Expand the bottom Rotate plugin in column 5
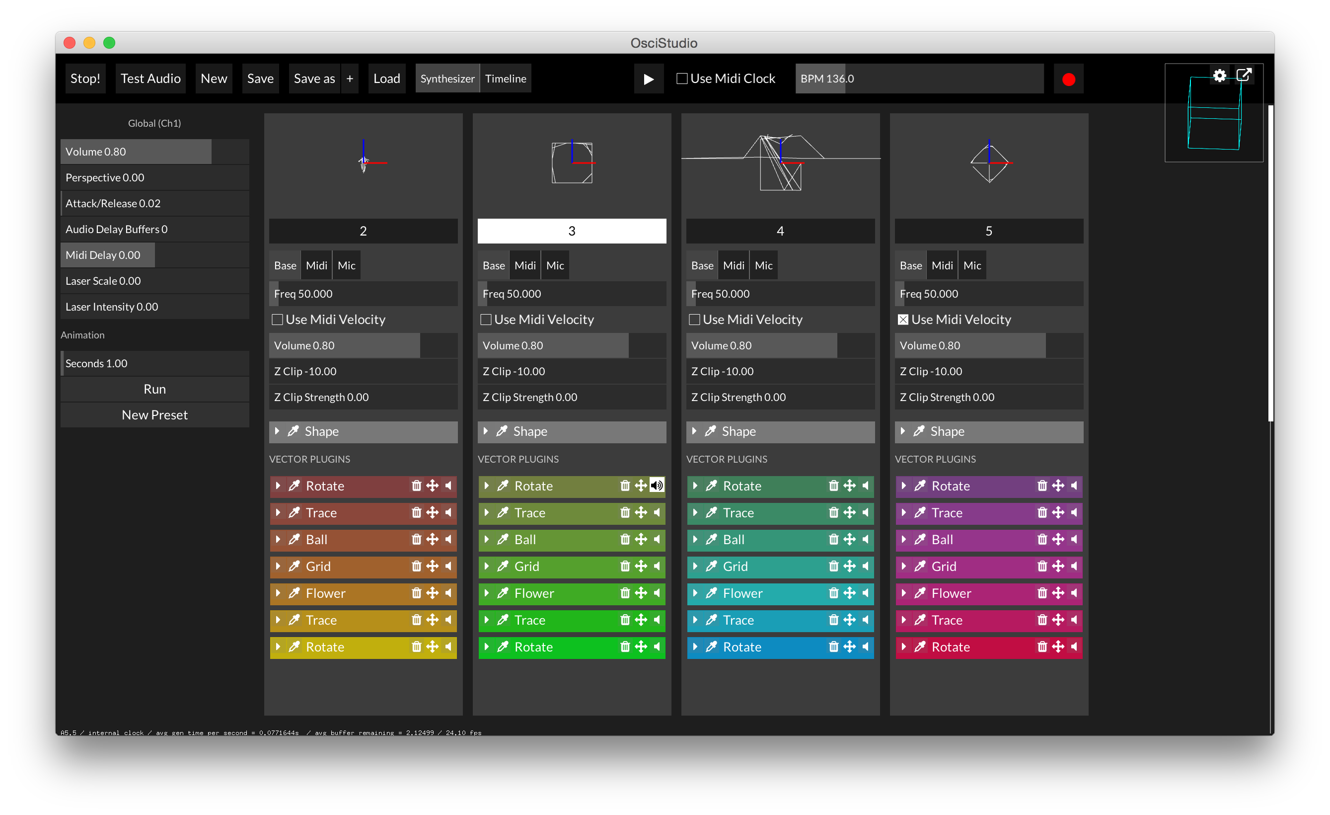This screenshot has width=1330, height=815. 903,647
